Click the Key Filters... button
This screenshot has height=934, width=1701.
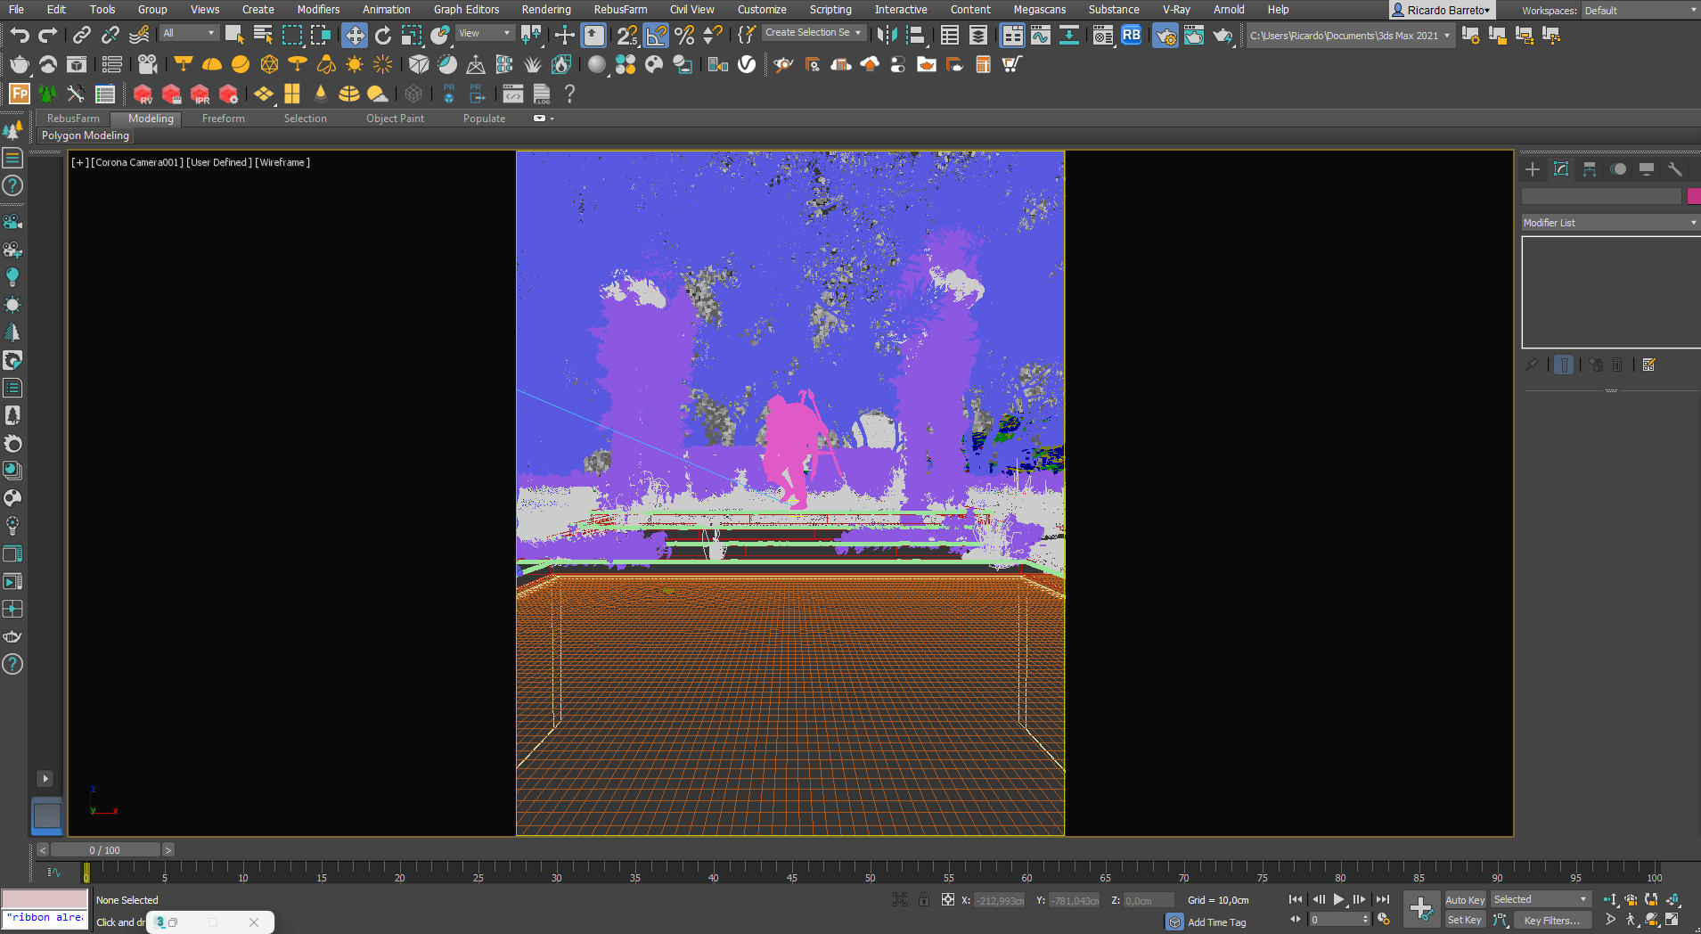[1551, 920]
